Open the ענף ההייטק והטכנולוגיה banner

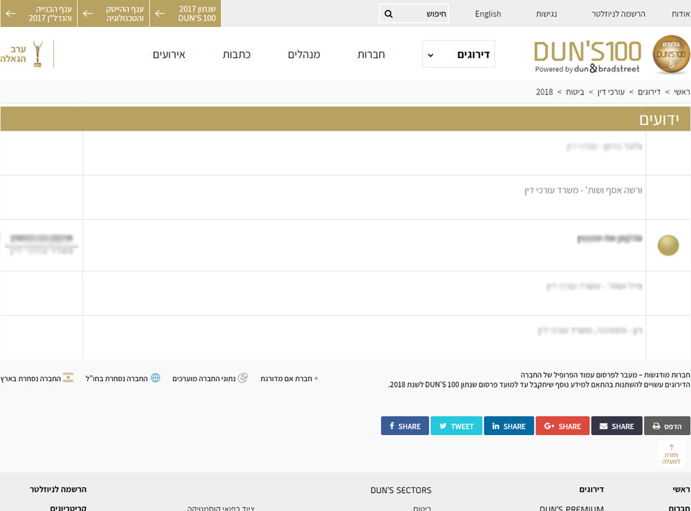coord(114,14)
